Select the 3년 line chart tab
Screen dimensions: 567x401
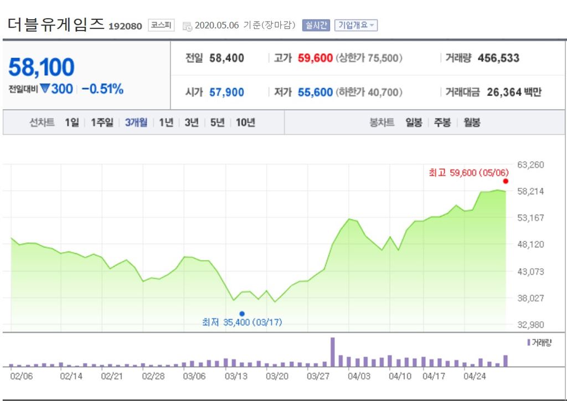[192, 122]
